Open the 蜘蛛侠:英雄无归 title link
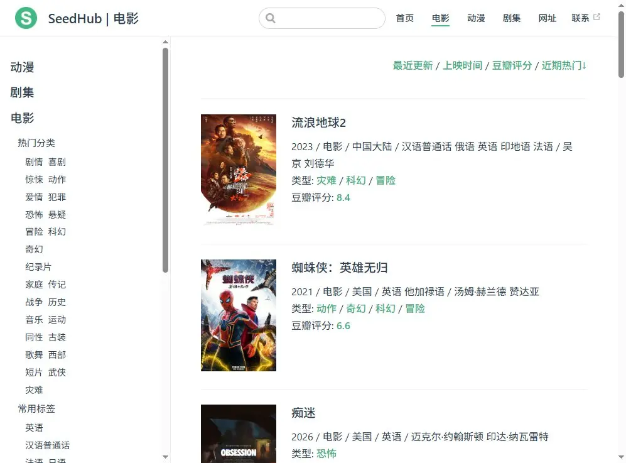Viewport: 626px width, 463px height. pos(340,268)
